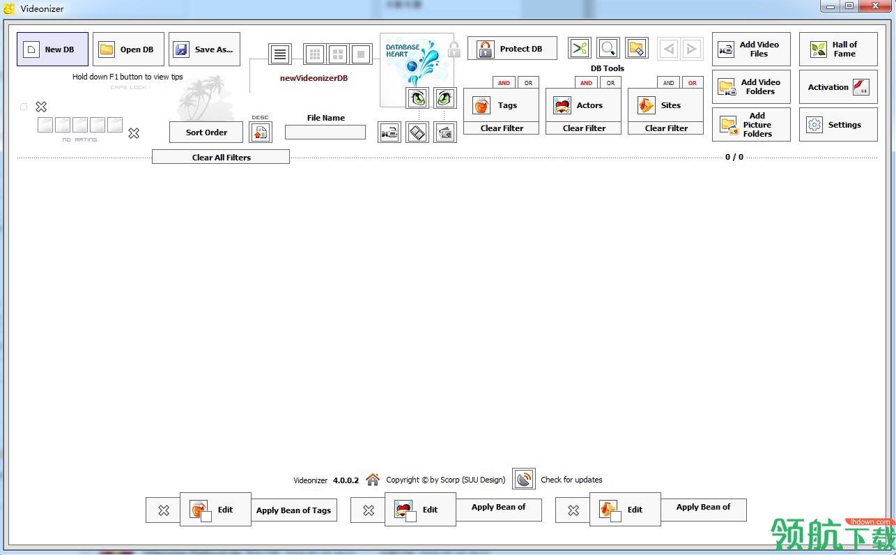Click the Database Heart logo image
Image resolution: width=896 pixels, height=555 pixels.
[x=411, y=63]
